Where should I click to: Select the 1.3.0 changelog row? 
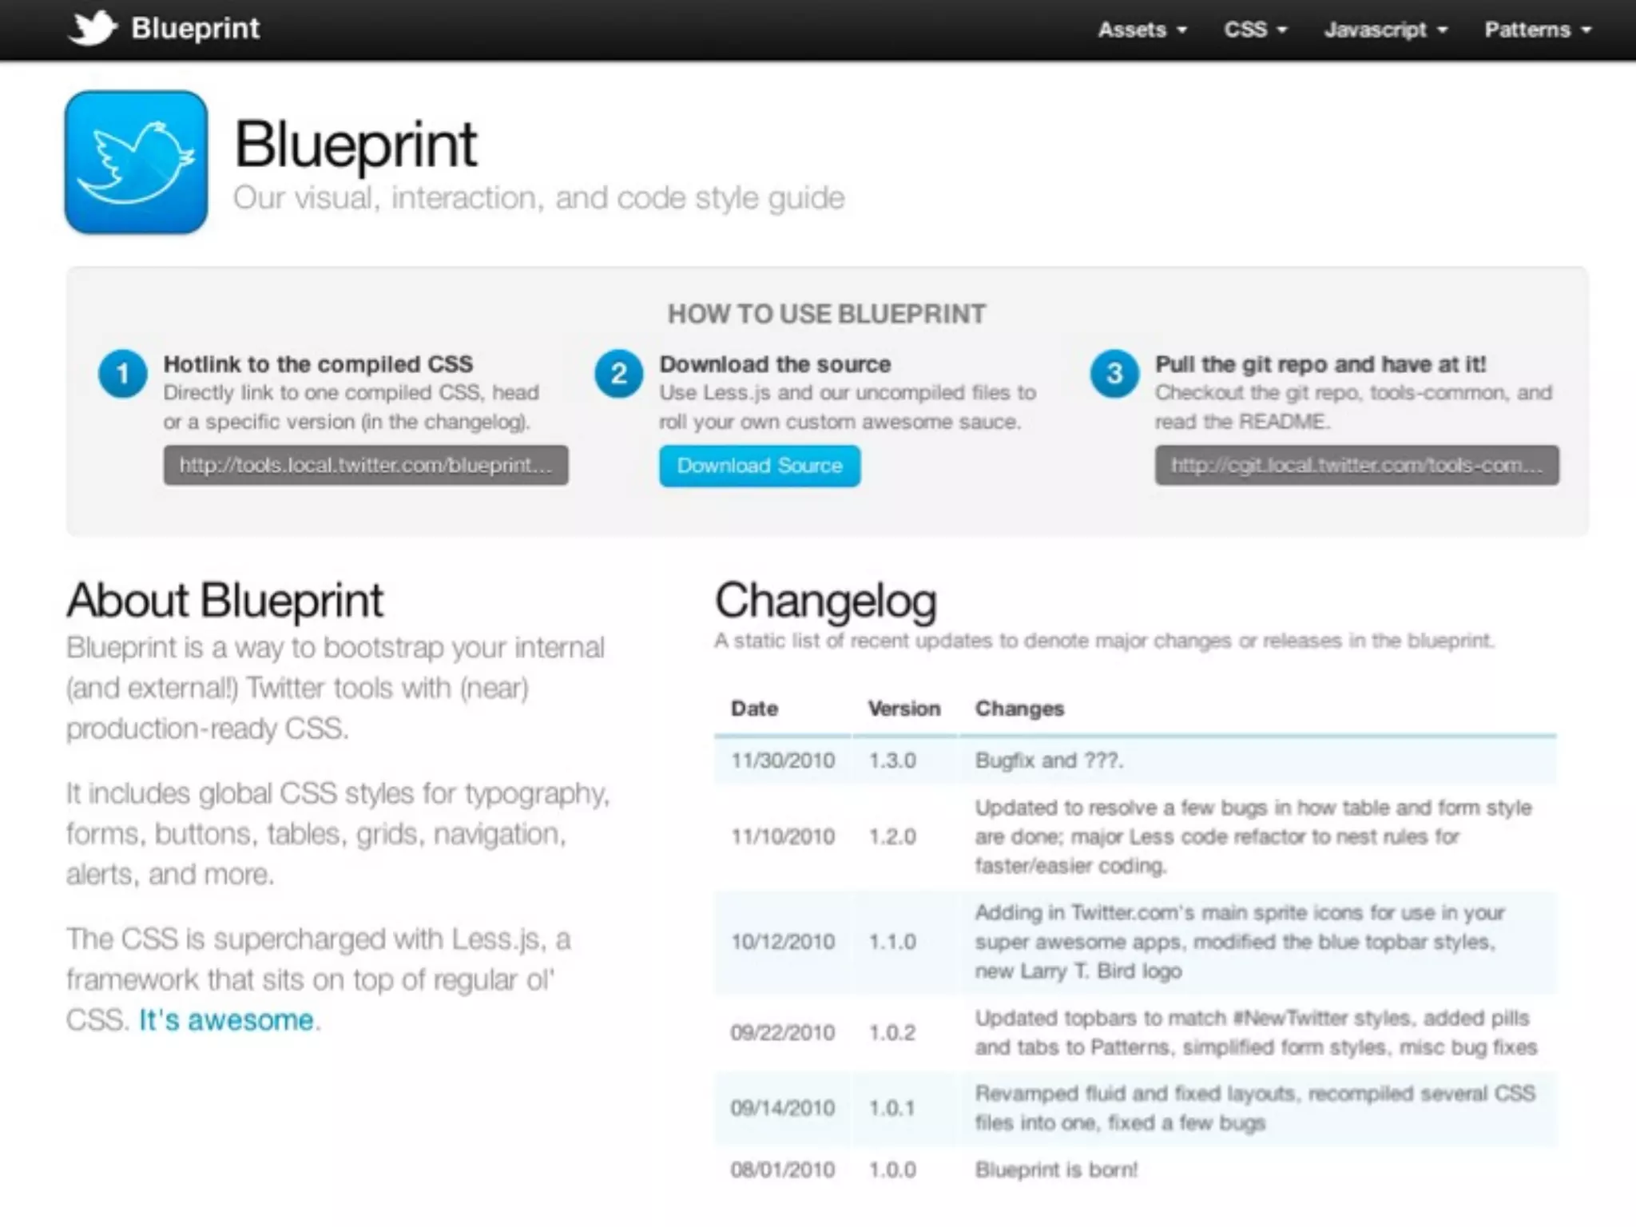click(x=1134, y=760)
